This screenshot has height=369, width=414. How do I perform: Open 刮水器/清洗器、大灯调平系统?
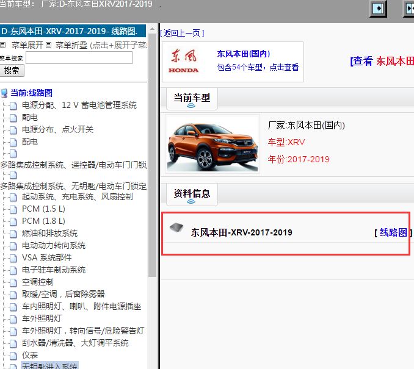(75, 343)
